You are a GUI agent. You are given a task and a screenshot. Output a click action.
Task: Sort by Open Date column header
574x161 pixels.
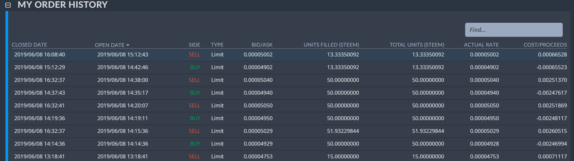[109, 45]
